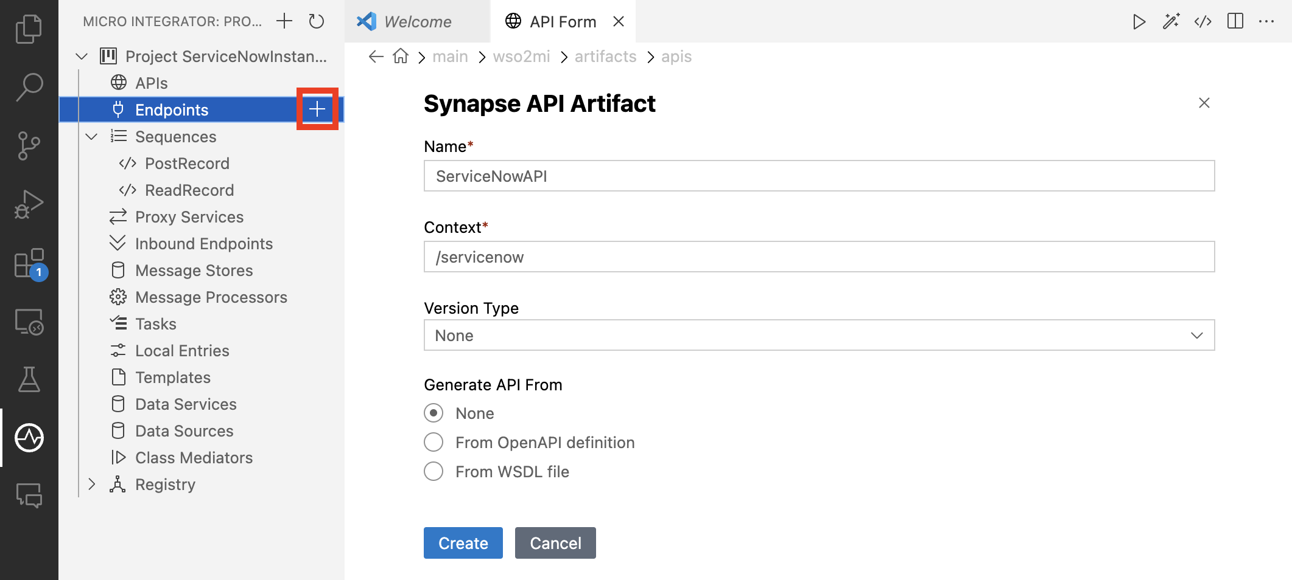Open the more actions ellipsis menu
The image size is (1292, 580).
point(1266,21)
